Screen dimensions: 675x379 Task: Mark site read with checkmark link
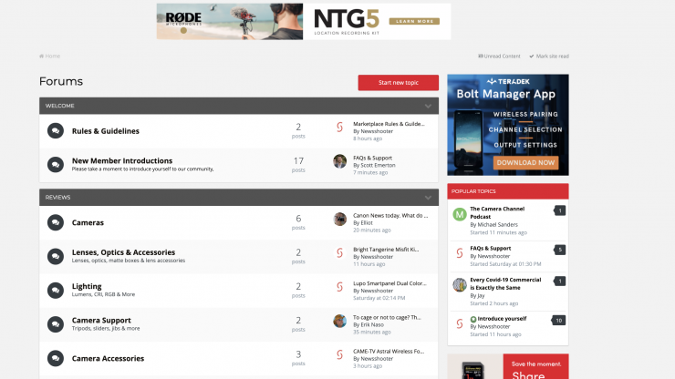549,56
